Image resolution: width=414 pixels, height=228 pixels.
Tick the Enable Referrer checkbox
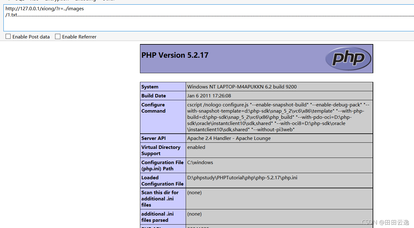[x=58, y=37]
